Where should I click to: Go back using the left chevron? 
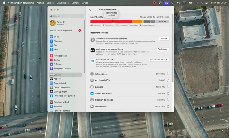(x=90, y=10)
